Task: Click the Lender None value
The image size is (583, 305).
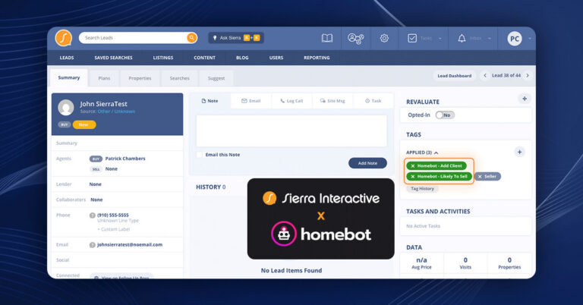Action: point(95,184)
